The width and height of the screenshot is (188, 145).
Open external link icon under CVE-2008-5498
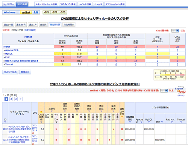point(33,144)
